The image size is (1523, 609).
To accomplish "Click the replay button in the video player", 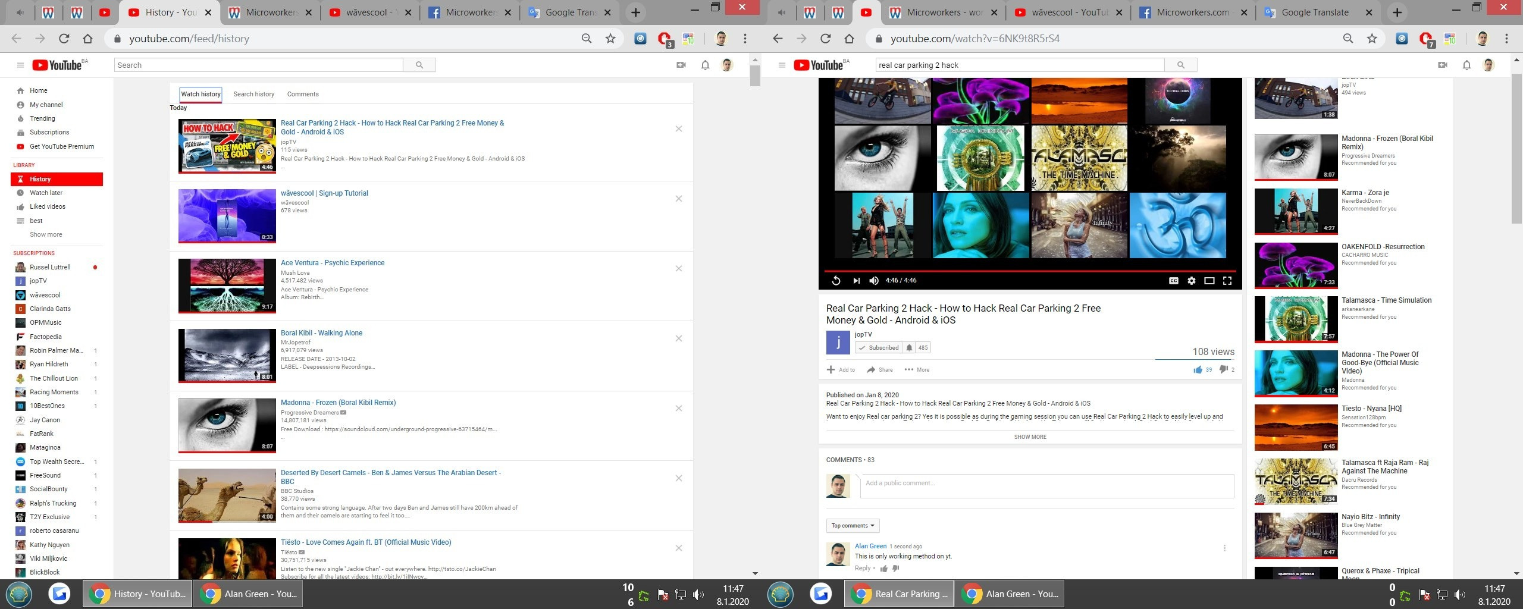I will (x=836, y=281).
